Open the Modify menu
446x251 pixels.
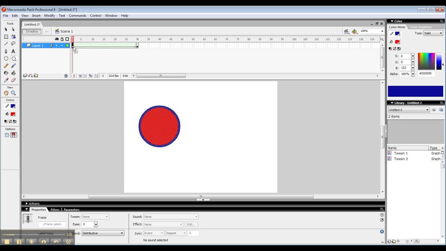49,16
